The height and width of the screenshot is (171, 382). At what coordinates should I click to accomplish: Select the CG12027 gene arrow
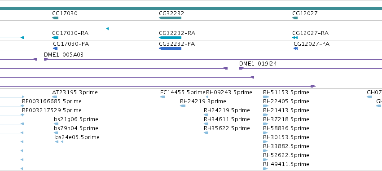coord(295,18)
